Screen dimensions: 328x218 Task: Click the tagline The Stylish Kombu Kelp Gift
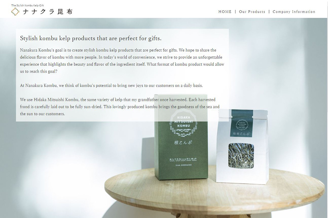pyautogui.click(x=28, y=5)
